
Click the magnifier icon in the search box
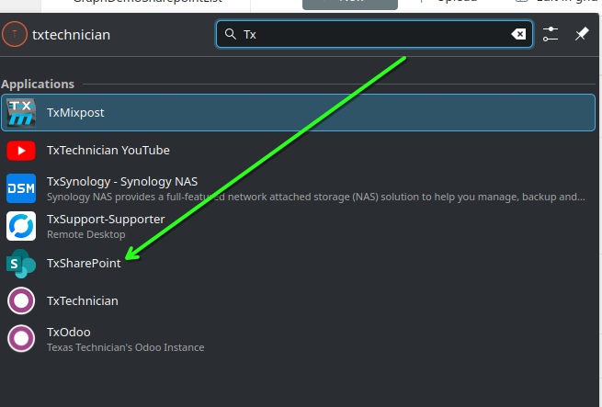(x=231, y=35)
